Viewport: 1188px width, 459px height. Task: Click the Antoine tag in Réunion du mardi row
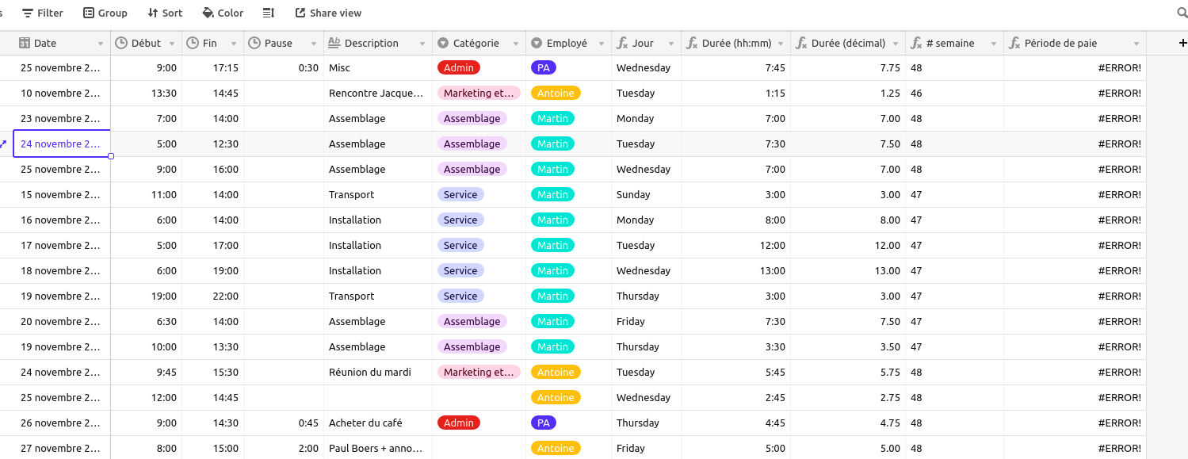[x=556, y=373]
